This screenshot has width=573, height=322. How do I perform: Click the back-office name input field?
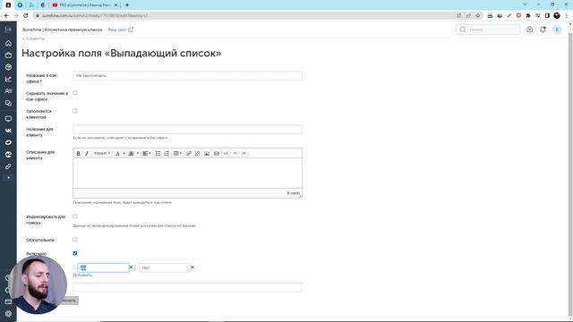click(x=187, y=75)
